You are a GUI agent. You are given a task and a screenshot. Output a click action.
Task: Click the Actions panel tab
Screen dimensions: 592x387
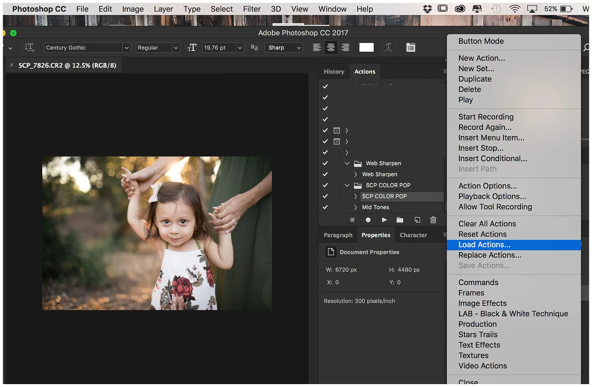point(365,71)
